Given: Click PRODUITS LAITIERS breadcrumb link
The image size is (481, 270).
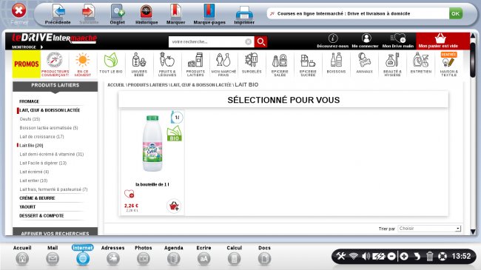Looking at the screenshot, I should pyautogui.click(x=148, y=84).
